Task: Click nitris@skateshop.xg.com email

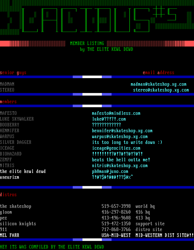Action: [x=120, y=166]
